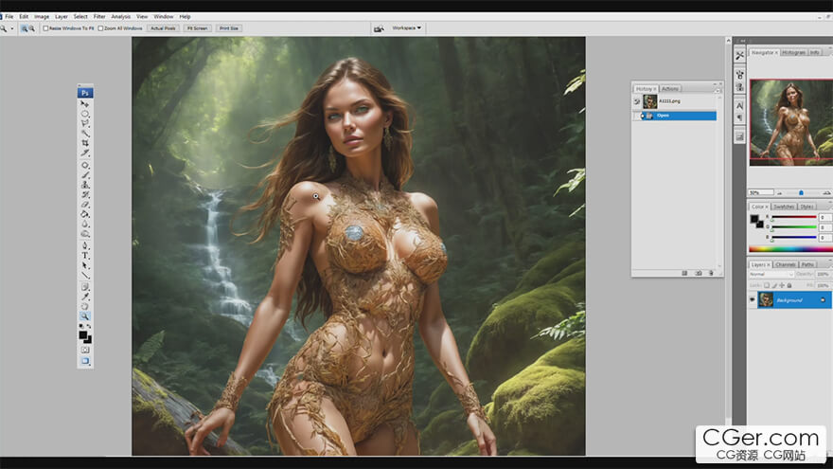Viewport: 833px width, 469px height.
Task: Select the Eraser tool
Action: click(x=85, y=205)
